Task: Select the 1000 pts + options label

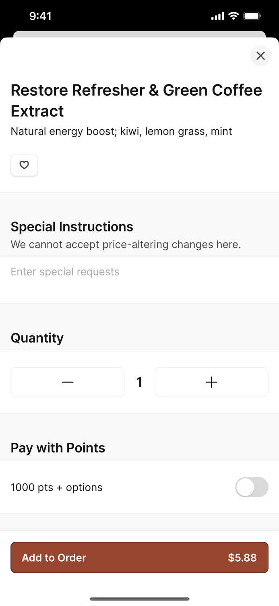Action: click(56, 487)
